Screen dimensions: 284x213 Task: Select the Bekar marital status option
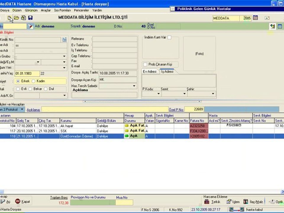[30, 89]
